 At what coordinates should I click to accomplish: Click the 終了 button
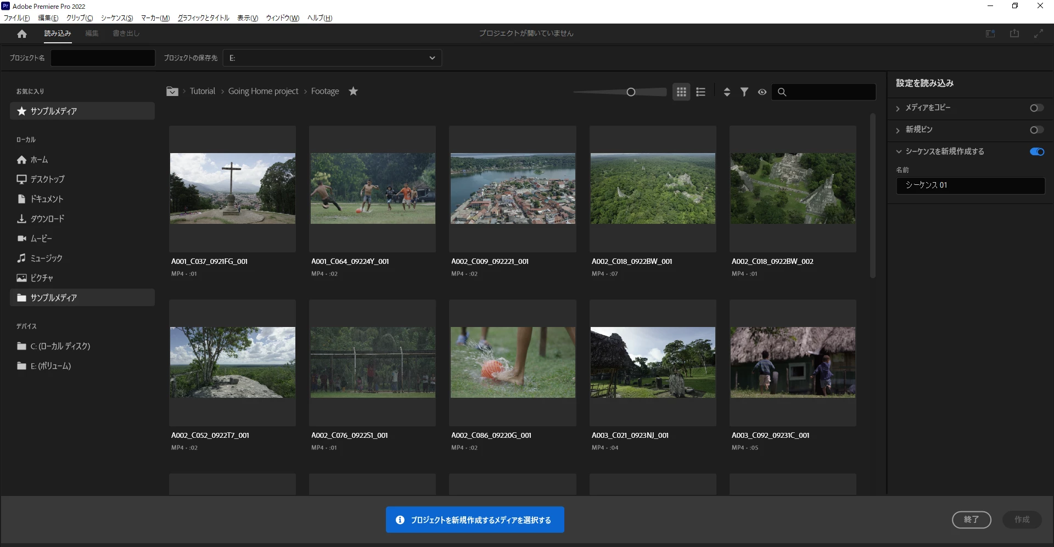pos(971,520)
